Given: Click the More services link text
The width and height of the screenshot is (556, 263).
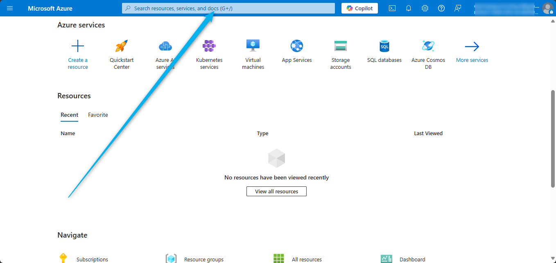Looking at the screenshot, I should 472,60.
